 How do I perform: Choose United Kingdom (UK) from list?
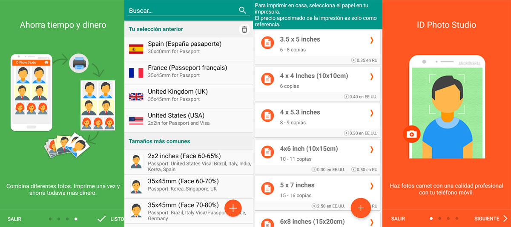tap(187, 95)
